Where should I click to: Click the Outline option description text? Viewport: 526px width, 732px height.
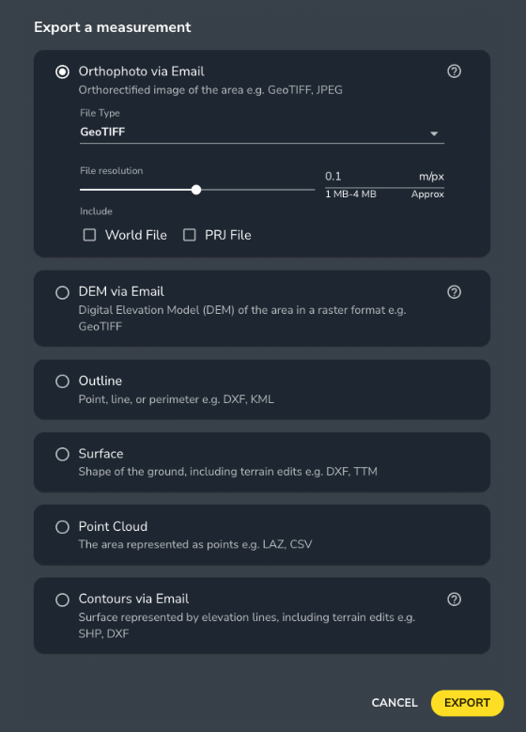tap(176, 399)
